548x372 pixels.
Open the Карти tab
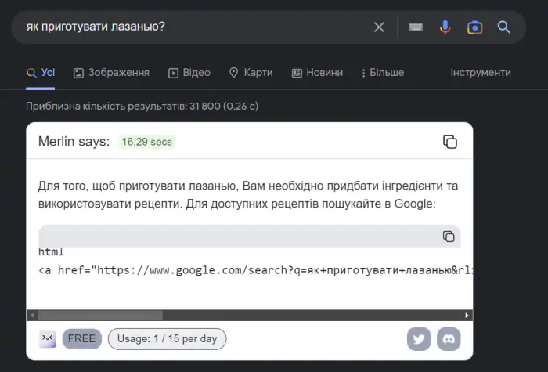tap(251, 73)
